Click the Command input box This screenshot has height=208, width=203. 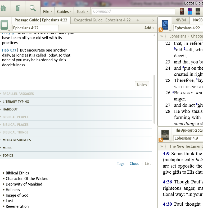click(133, 11)
